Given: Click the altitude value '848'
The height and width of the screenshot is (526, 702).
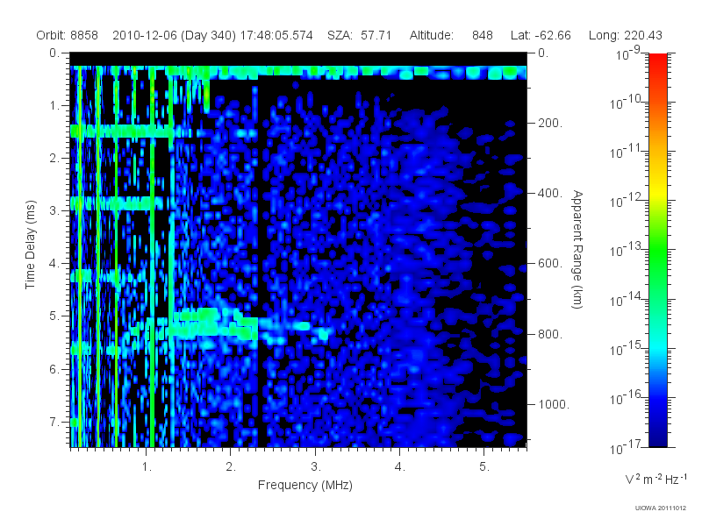Looking at the screenshot, I should tap(482, 35).
